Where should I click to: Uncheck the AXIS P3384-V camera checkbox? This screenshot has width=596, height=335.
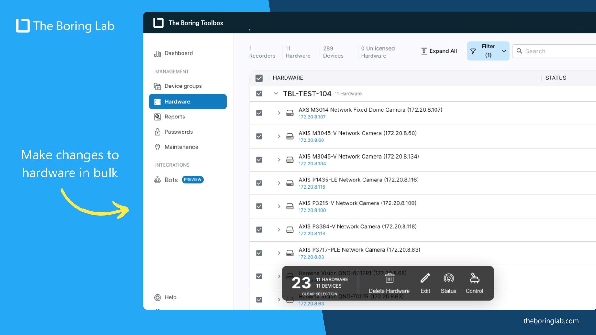(259, 229)
